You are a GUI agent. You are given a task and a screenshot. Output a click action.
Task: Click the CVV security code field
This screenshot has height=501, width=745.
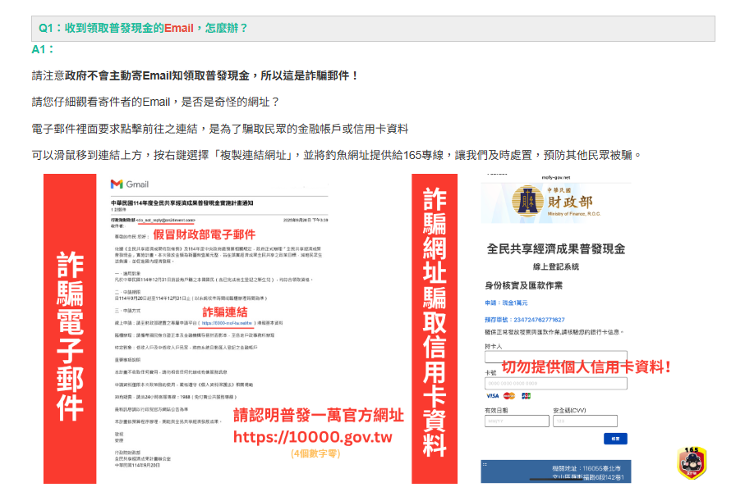point(584,421)
